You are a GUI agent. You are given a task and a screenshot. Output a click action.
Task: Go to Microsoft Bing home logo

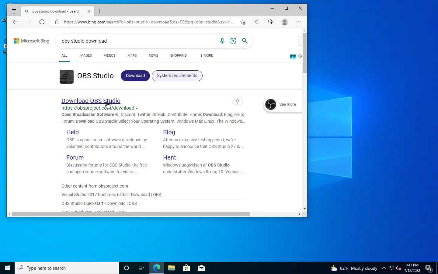(32, 41)
